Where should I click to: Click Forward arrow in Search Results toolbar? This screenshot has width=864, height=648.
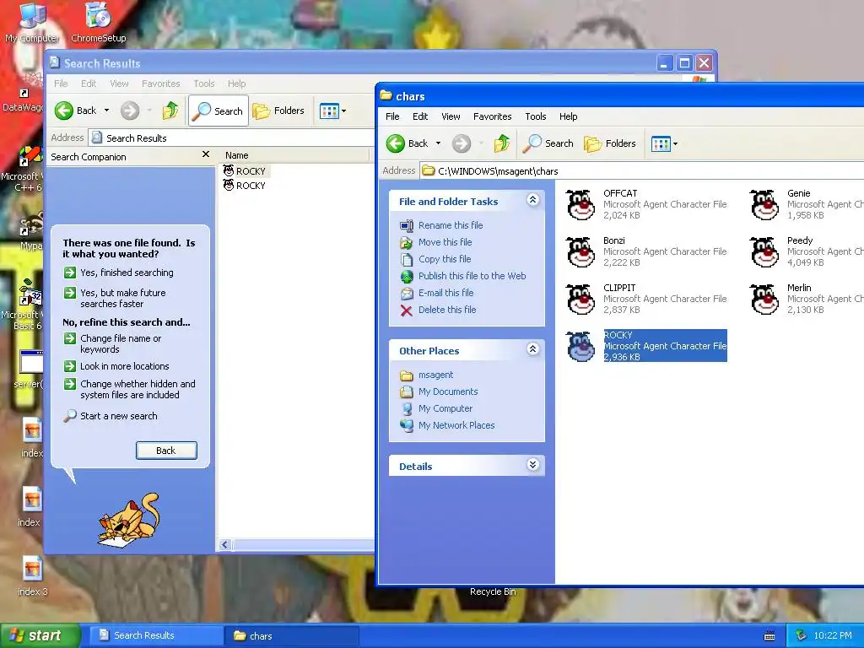(x=130, y=111)
